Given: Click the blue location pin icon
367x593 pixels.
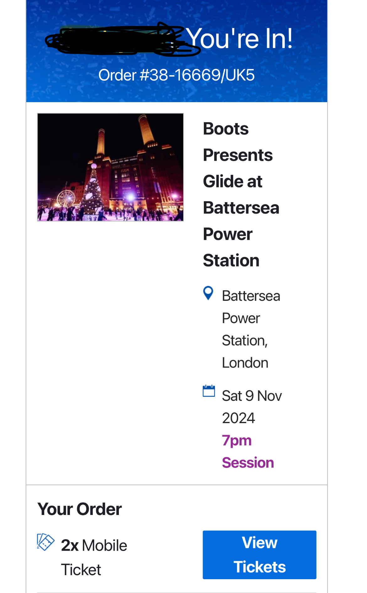Looking at the screenshot, I should [x=208, y=293].
